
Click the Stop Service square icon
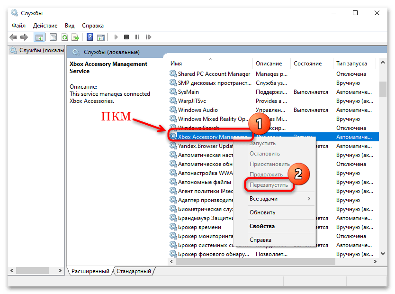click(126, 37)
